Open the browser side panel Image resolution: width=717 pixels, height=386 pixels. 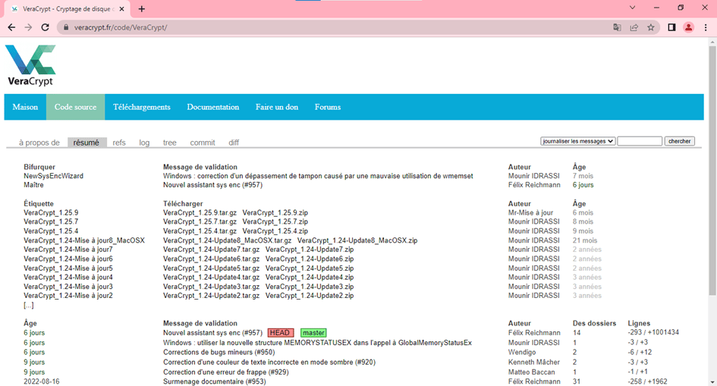pos(671,27)
